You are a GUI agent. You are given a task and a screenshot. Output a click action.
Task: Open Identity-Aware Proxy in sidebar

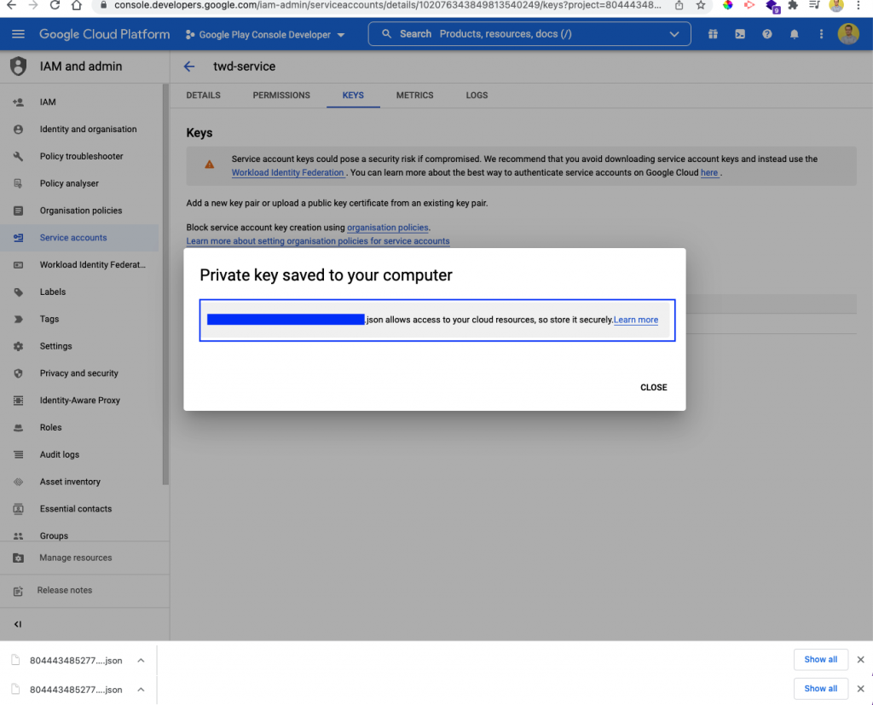[x=79, y=401]
